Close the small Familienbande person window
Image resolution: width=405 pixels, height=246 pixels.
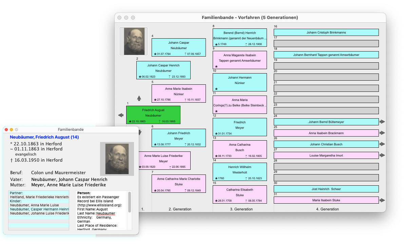click(6, 129)
